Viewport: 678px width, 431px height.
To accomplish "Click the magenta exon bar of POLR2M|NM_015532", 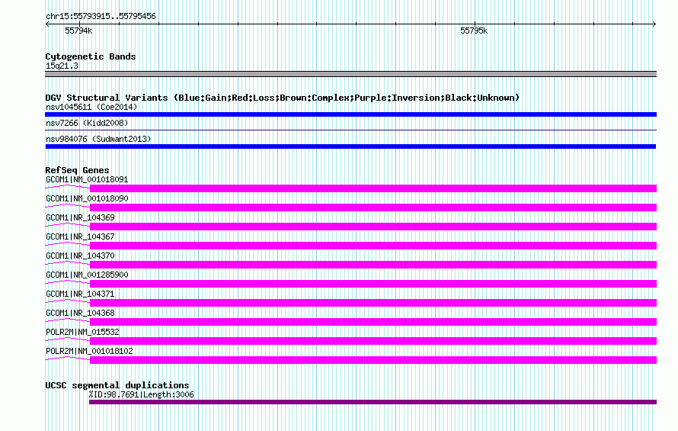I will pyautogui.click(x=373, y=341).
